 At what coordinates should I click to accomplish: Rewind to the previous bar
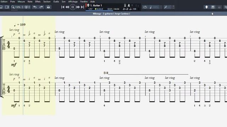point(67,7)
